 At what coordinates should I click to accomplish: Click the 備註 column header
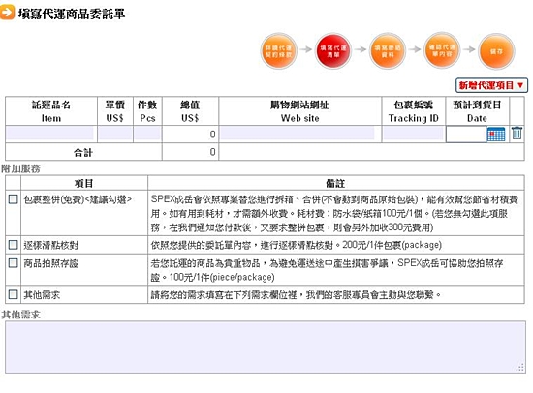[335, 183]
